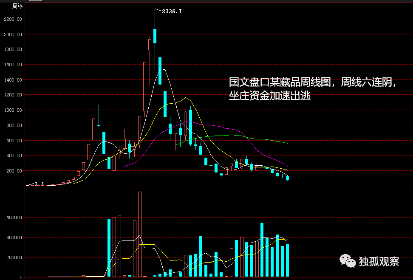Select the 2336.7 peak price label
The height and width of the screenshot is (280, 413).
point(172,11)
